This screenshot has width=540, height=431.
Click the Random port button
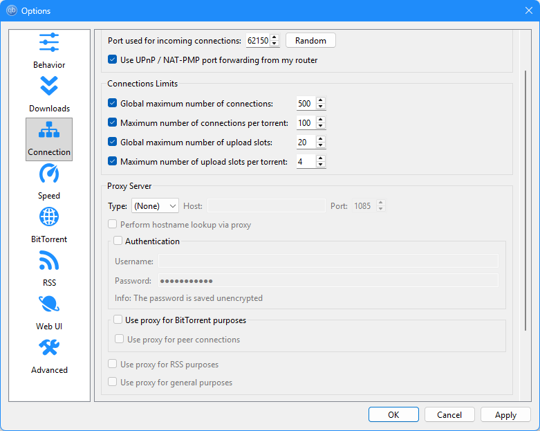(x=310, y=40)
